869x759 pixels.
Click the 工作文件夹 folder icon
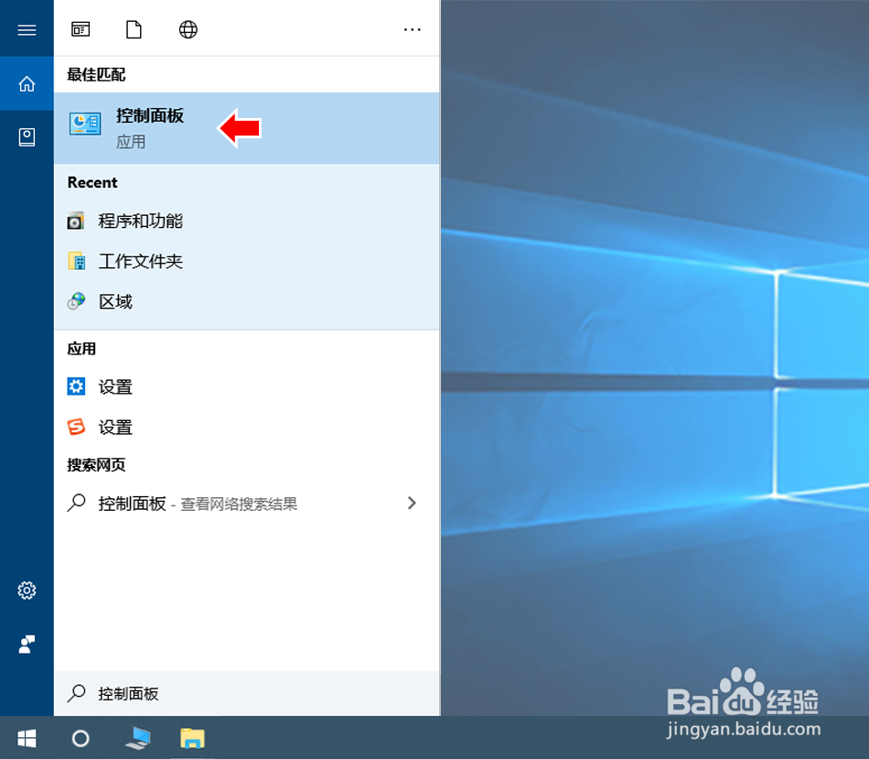(76, 261)
